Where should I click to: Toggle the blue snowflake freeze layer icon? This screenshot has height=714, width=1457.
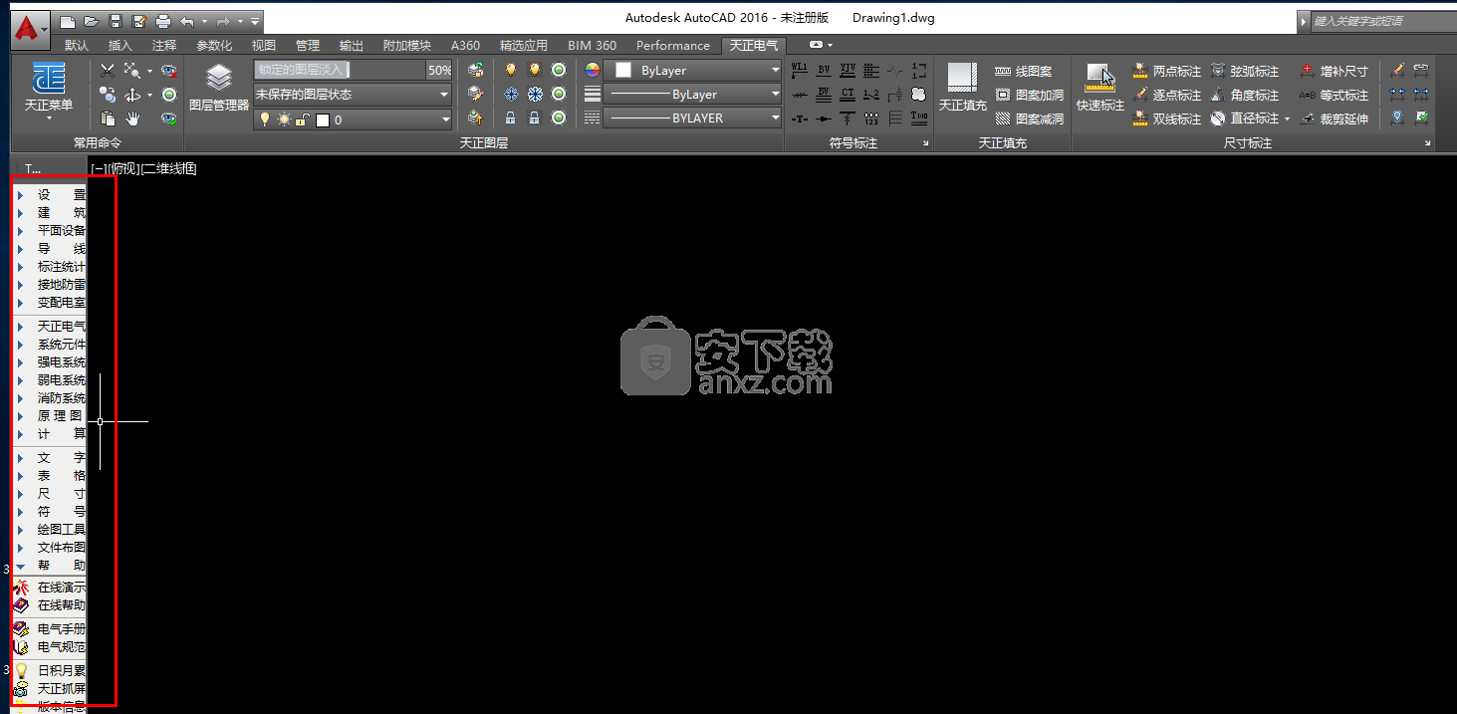pyautogui.click(x=511, y=94)
